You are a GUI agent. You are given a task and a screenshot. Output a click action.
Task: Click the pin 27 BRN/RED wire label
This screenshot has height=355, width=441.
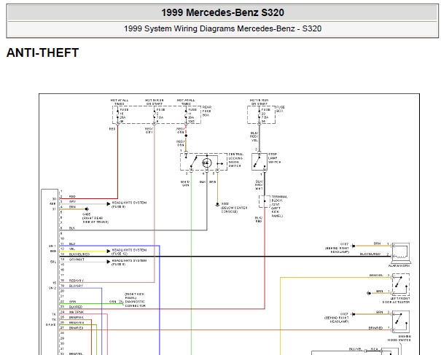pos(76,328)
